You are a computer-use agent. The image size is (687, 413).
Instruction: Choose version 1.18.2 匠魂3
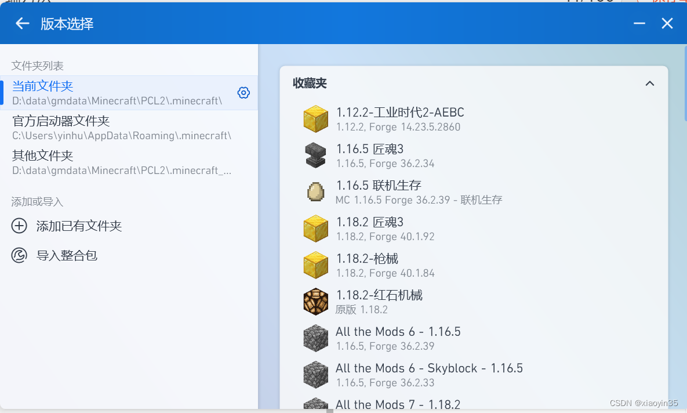tap(474, 229)
